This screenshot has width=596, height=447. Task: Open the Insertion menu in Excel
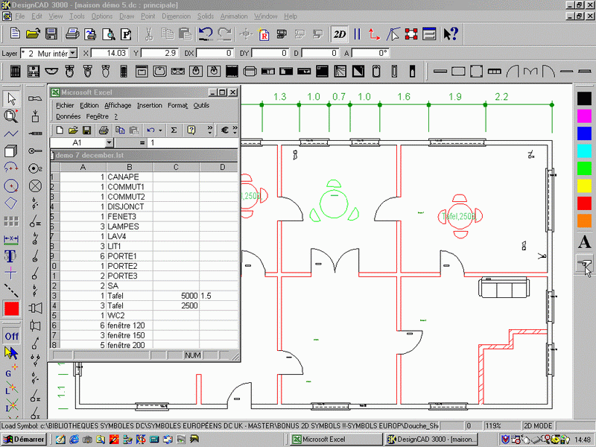point(150,105)
